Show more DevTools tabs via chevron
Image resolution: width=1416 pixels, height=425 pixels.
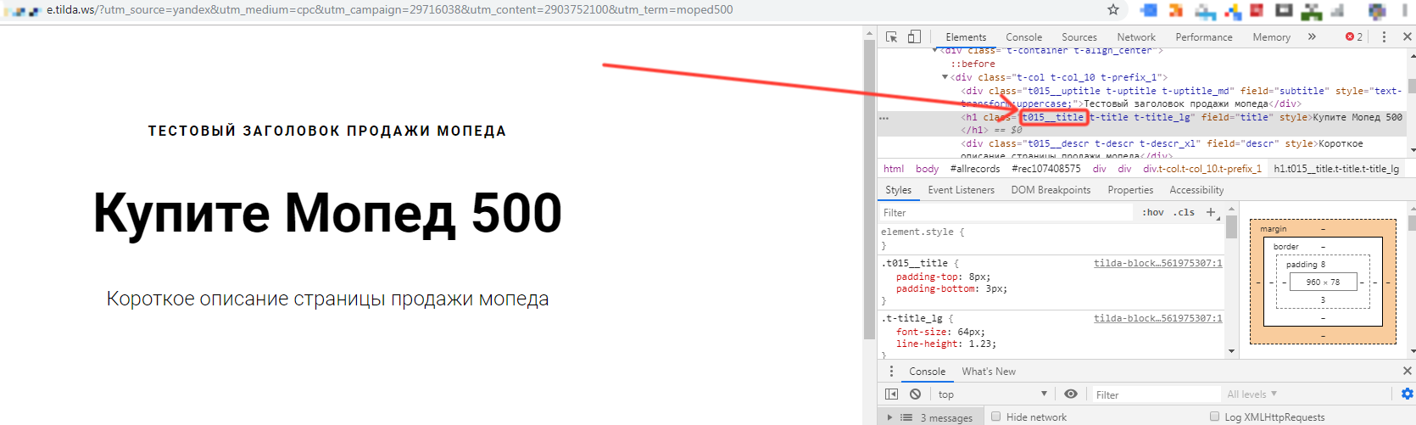tap(1312, 37)
